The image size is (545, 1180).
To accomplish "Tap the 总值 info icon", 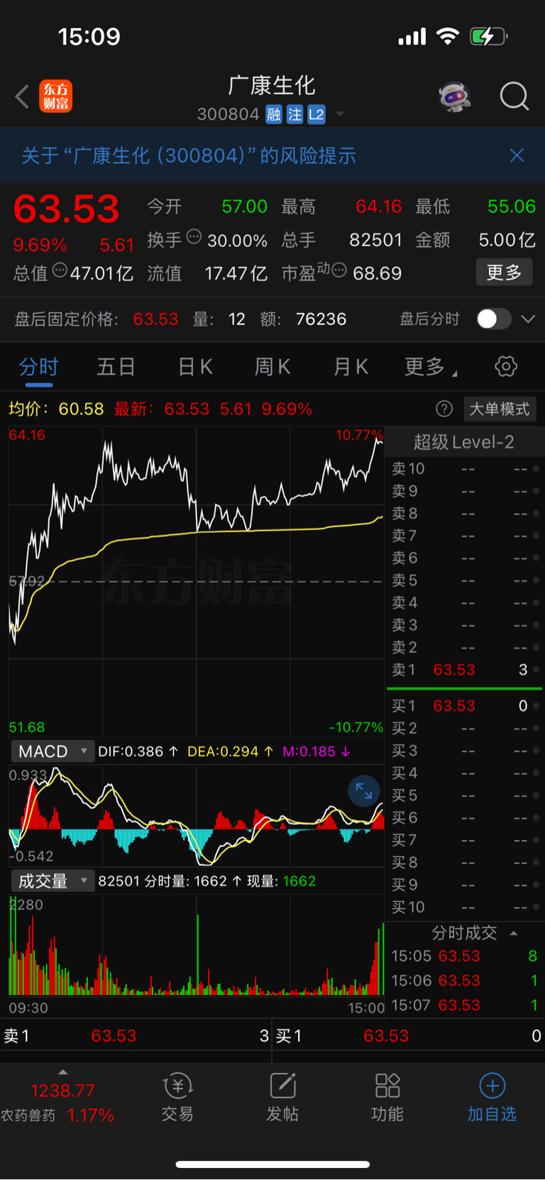I will click(60, 270).
